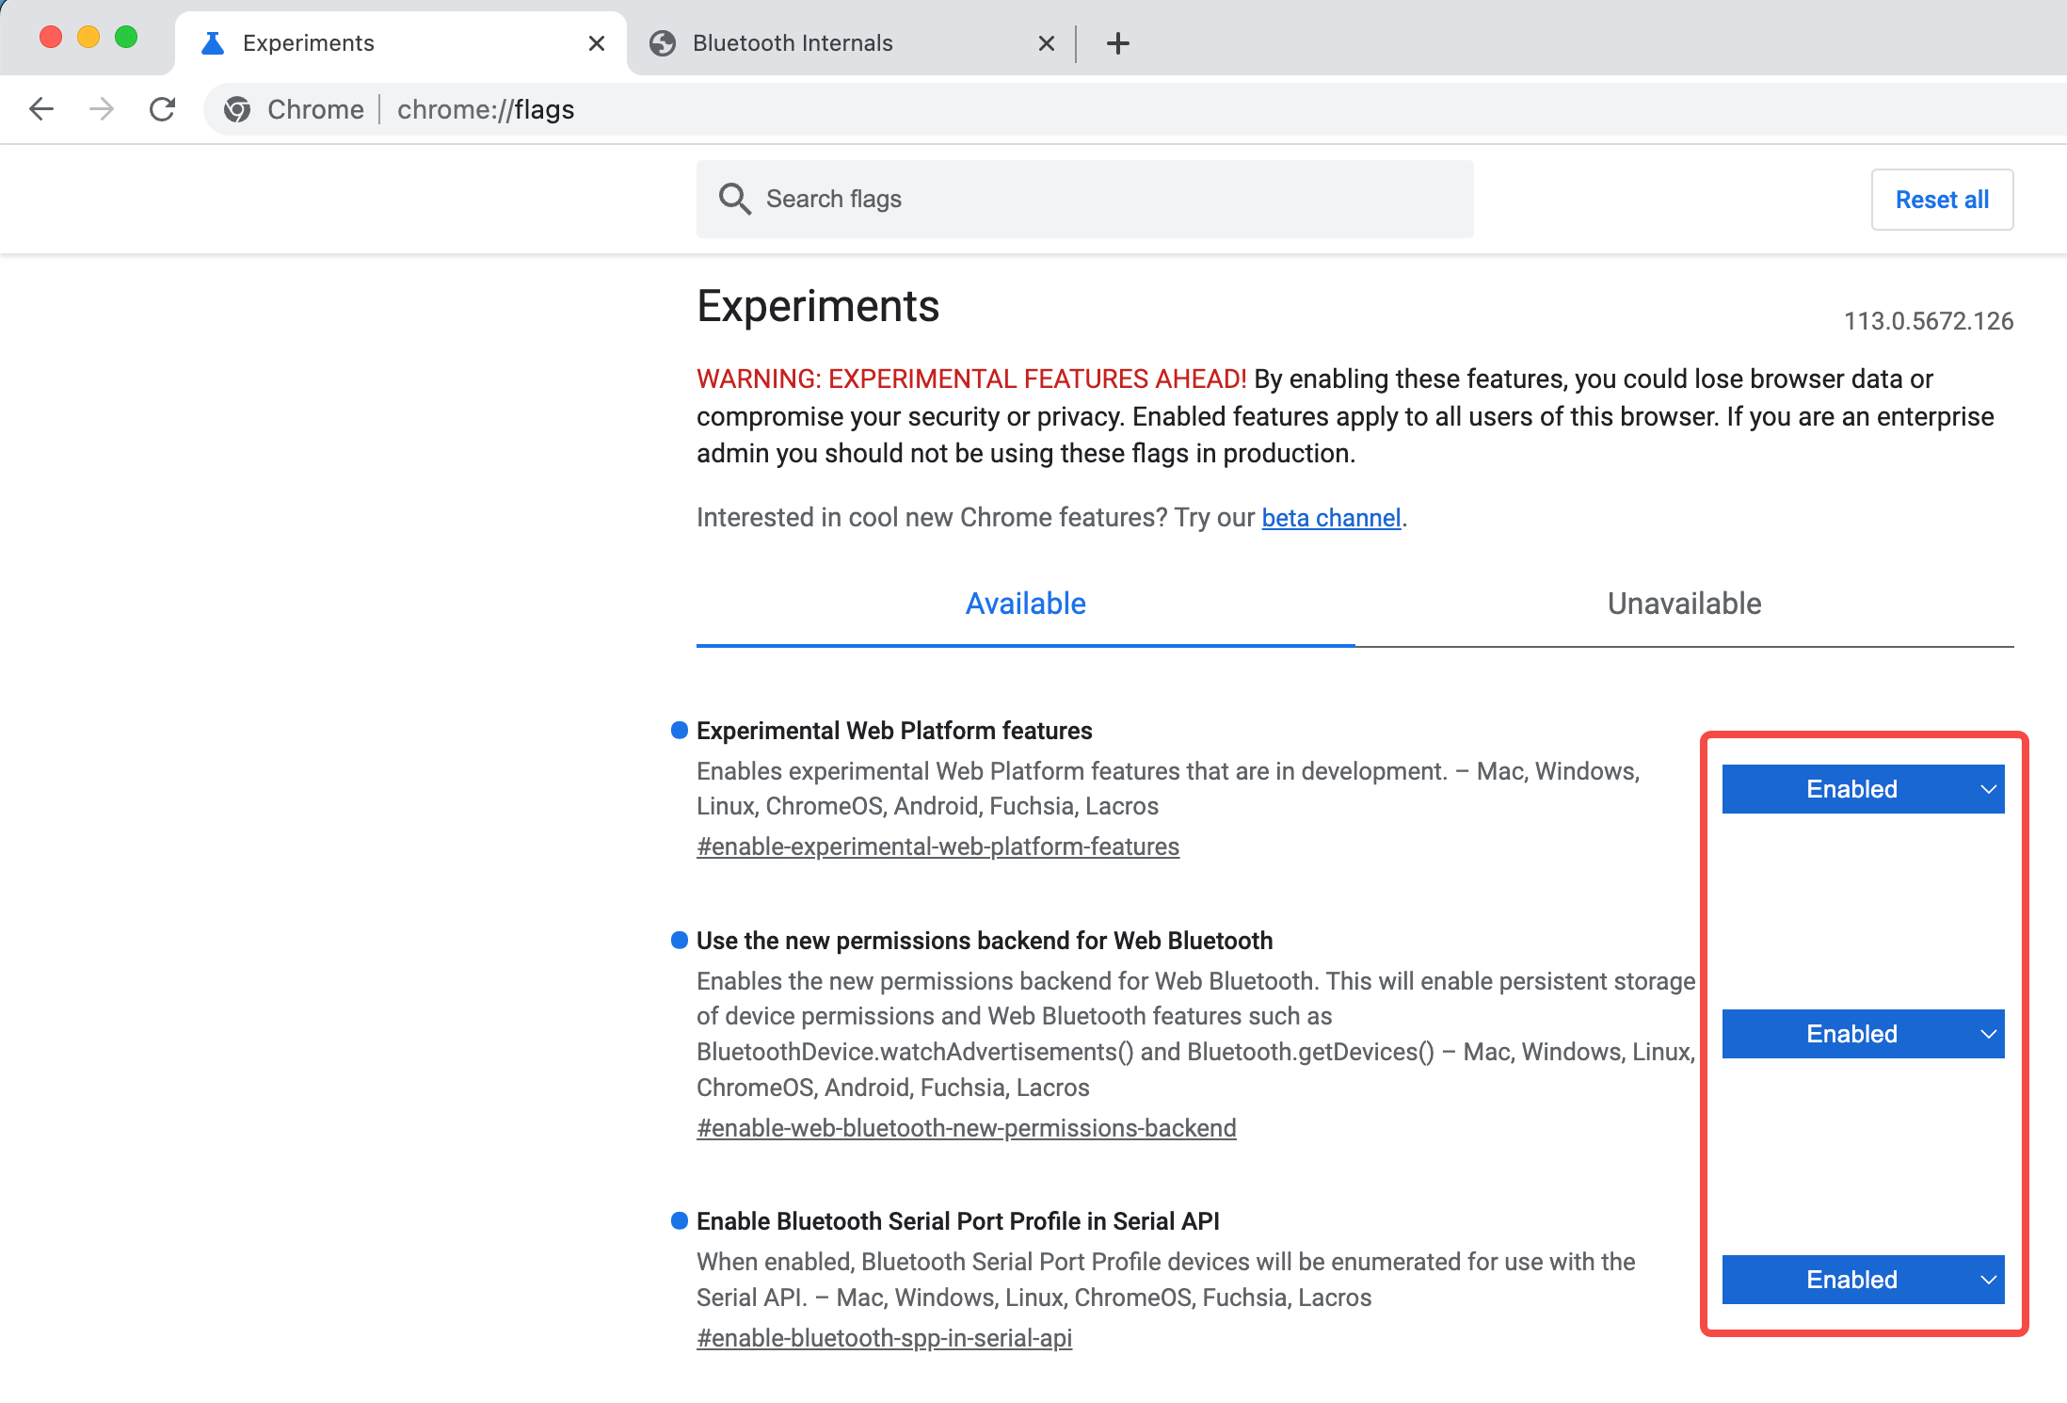The height and width of the screenshot is (1403, 2067).
Task: Click the browser back arrow
Action: point(41,109)
